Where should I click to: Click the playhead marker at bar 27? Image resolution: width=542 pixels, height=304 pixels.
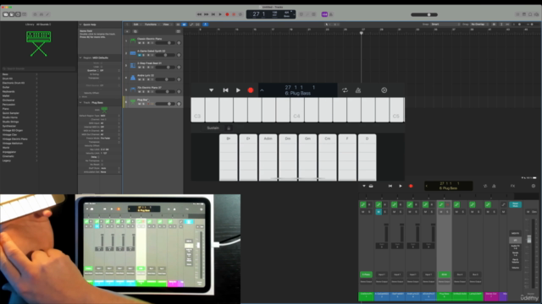(x=362, y=33)
